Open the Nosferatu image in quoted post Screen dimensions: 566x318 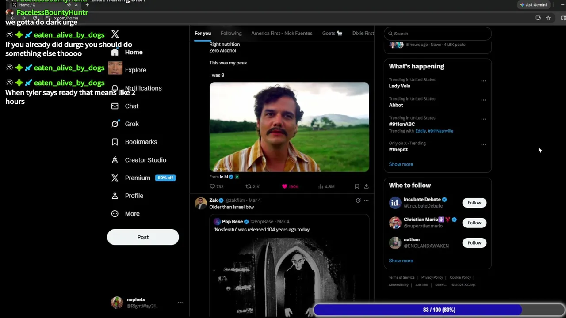point(289,277)
